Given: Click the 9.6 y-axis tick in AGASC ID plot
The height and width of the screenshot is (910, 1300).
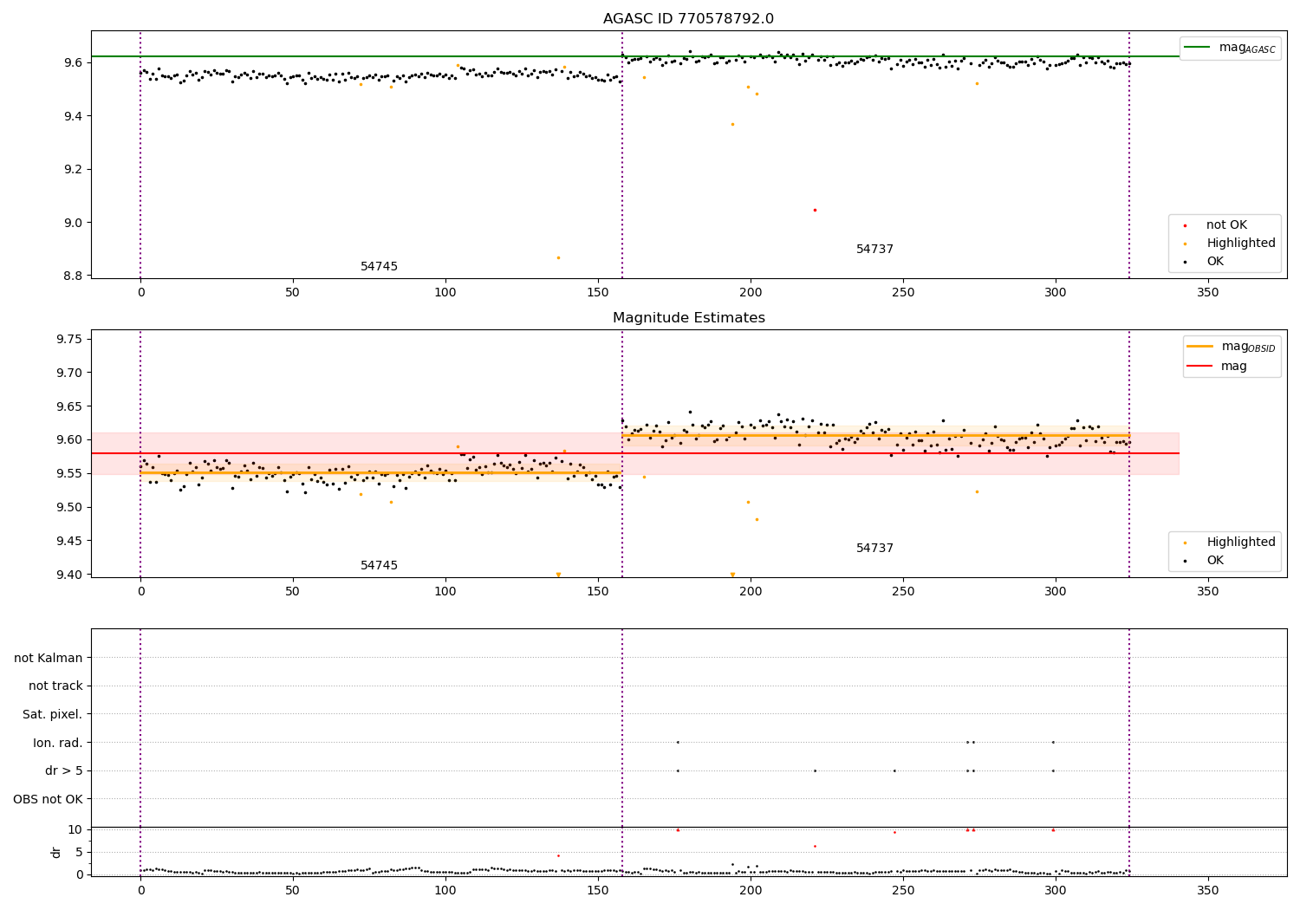Looking at the screenshot, I should [x=73, y=63].
